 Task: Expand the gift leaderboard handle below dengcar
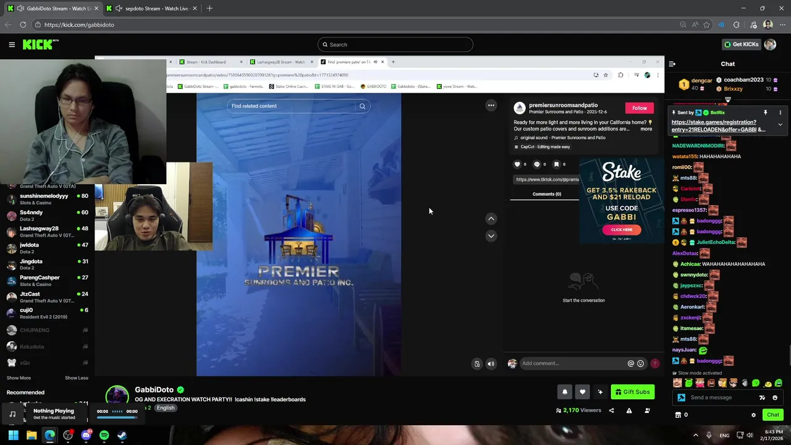coord(728,99)
